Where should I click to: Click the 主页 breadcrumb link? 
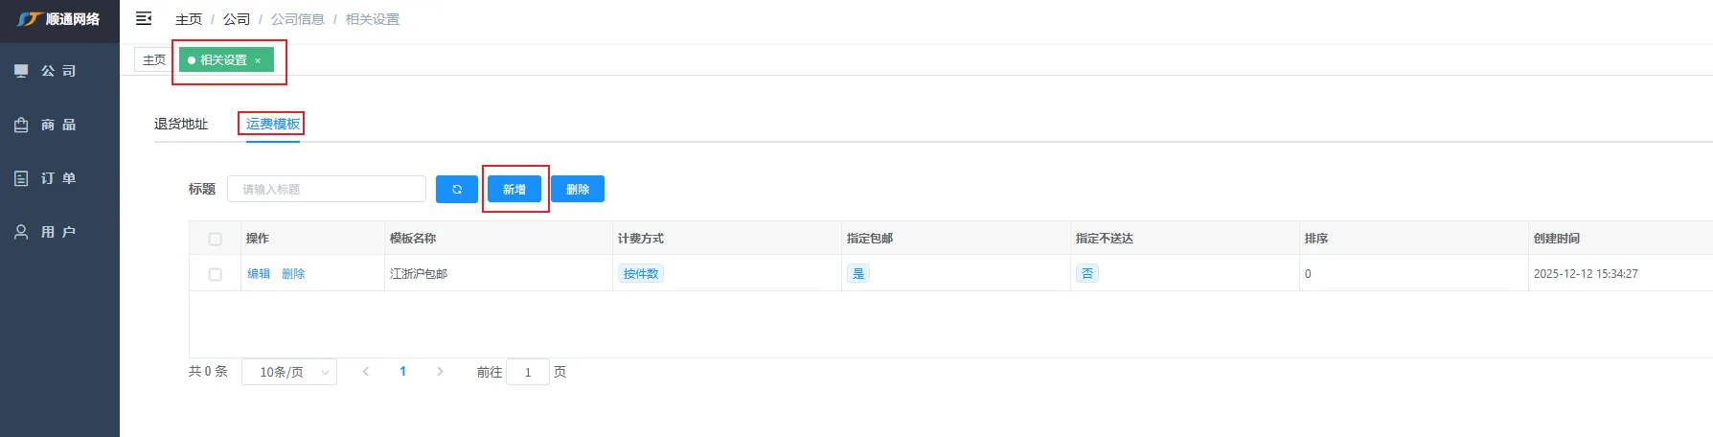click(x=189, y=19)
